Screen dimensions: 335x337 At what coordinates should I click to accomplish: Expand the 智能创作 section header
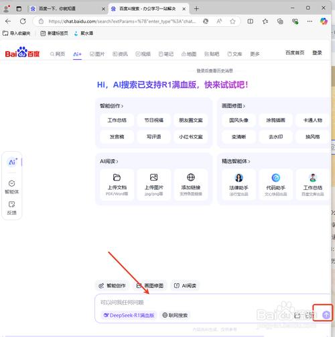111,106
